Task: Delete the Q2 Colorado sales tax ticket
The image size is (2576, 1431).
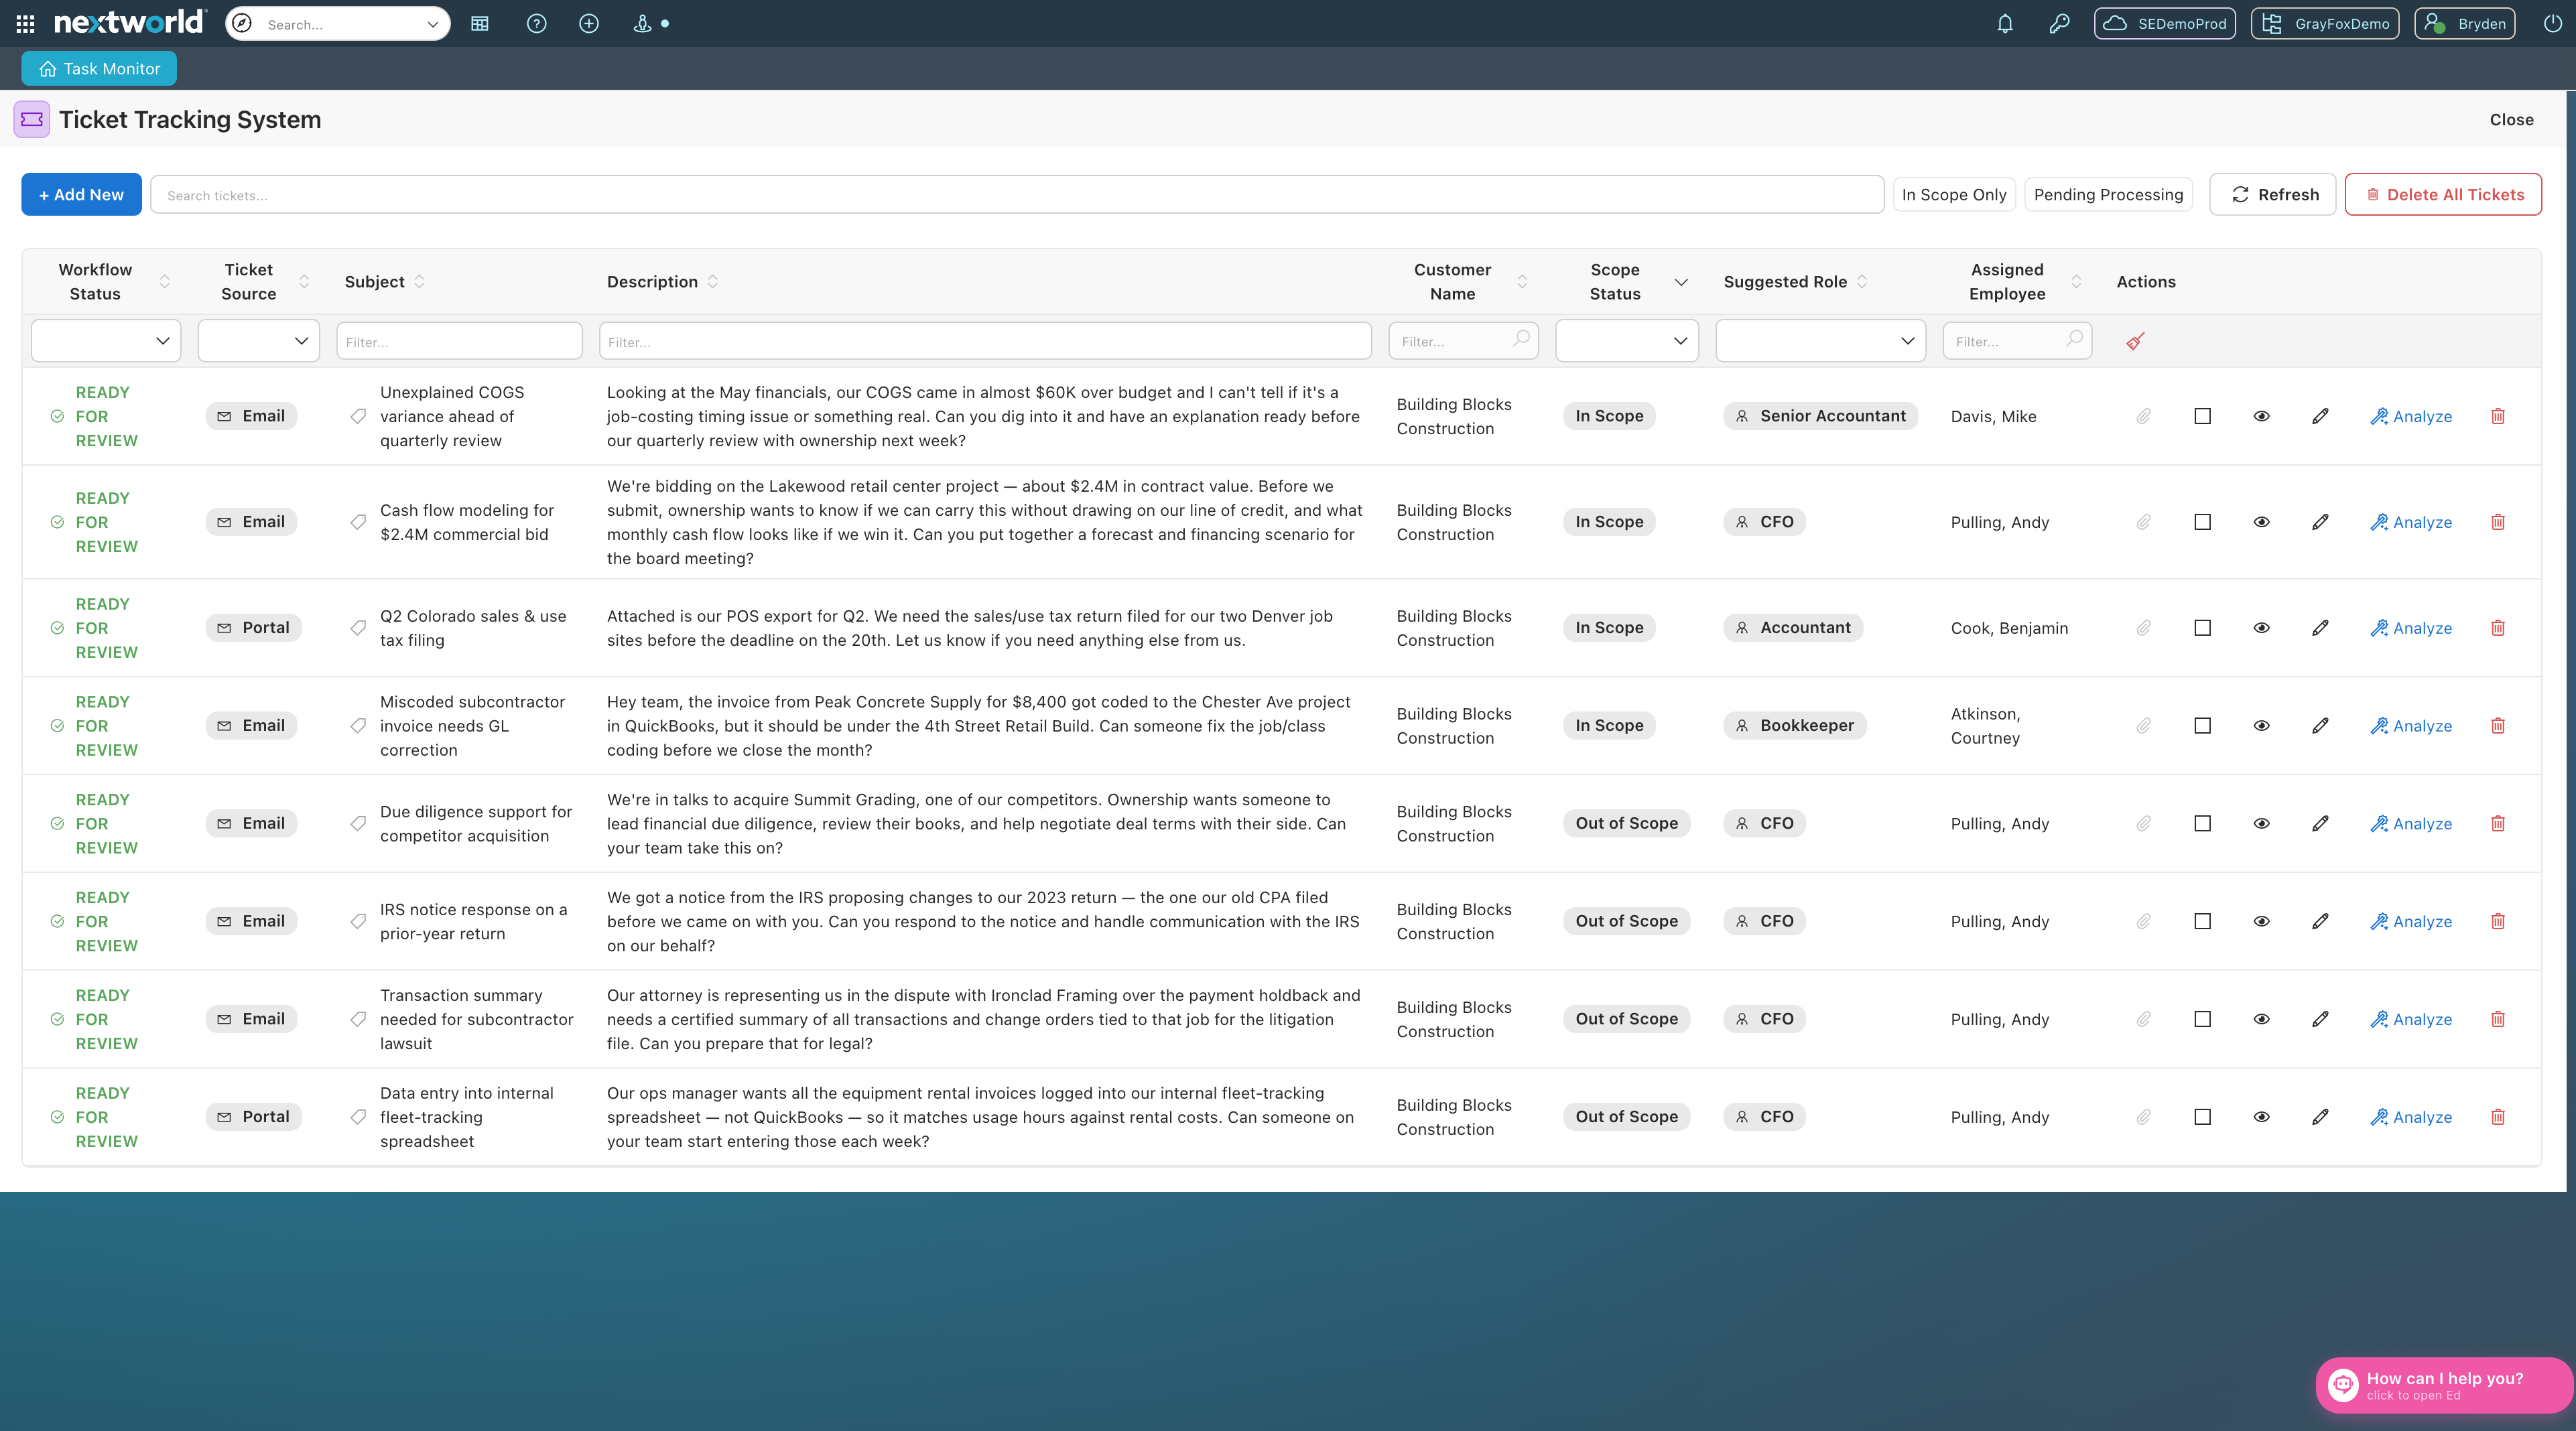Action: [2498, 628]
